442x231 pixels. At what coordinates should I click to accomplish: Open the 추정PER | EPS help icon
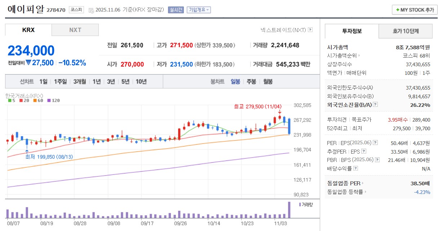(x=363, y=151)
